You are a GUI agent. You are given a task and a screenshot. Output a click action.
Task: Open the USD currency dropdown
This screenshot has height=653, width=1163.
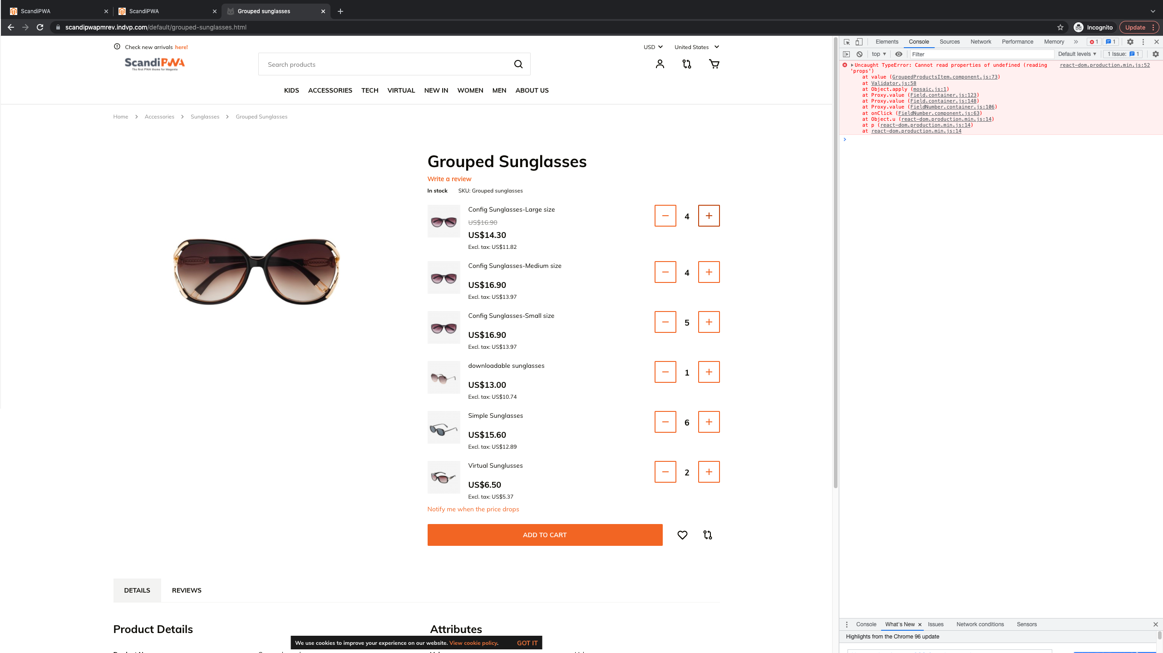pyautogui.click(x=653, y=47)
